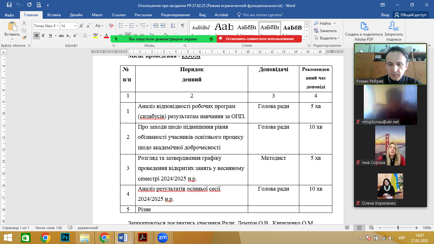Click the Sort A-Я icon
Screen dimensions: 434x244
173,26
